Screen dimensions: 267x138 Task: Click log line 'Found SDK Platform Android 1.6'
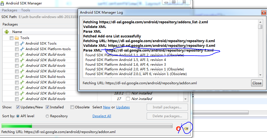126,64
